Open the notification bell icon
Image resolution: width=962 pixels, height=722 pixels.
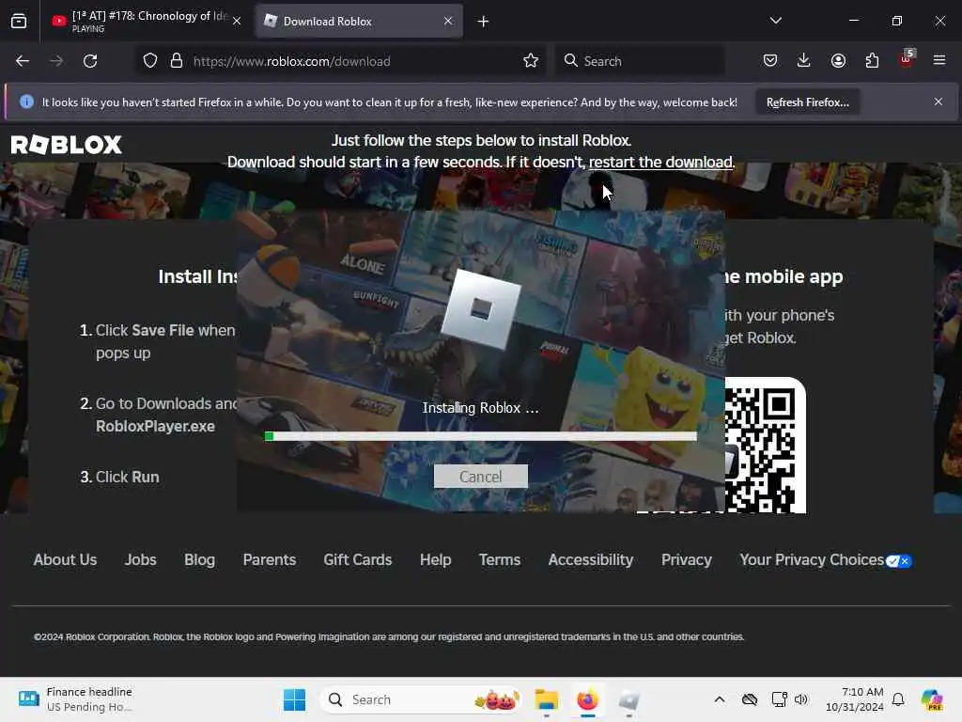(898, 699)
